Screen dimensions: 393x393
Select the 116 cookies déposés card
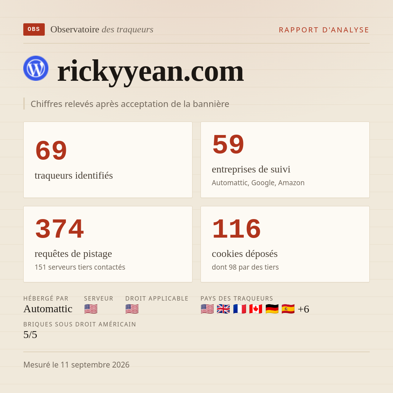(285, 244)
